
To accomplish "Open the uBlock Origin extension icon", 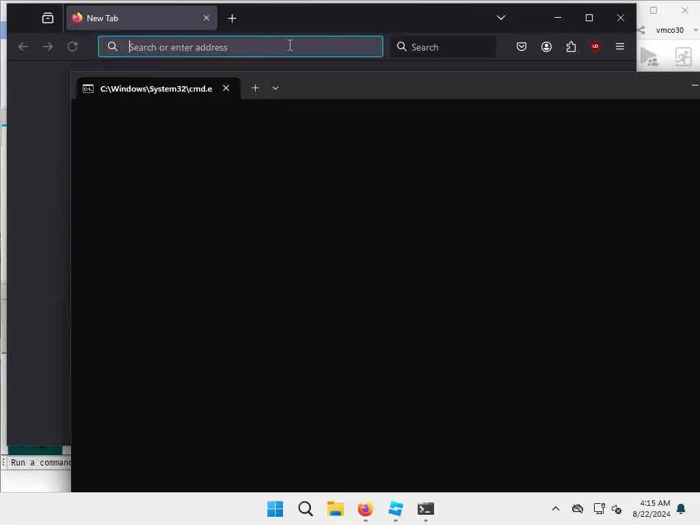I will click(x=595, y=46).
